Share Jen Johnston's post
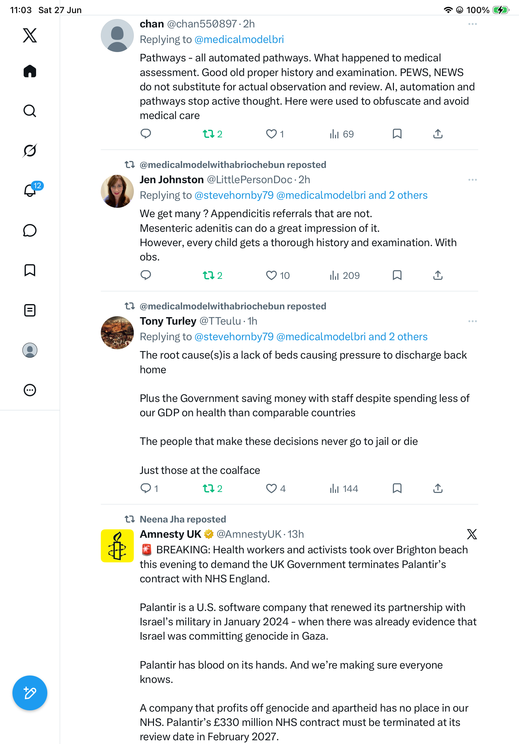519x744 pixels. (x=438, y=275)
